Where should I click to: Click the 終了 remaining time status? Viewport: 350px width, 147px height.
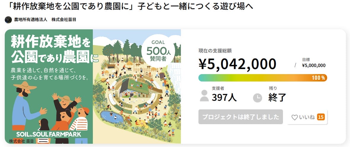click(277, 97)
